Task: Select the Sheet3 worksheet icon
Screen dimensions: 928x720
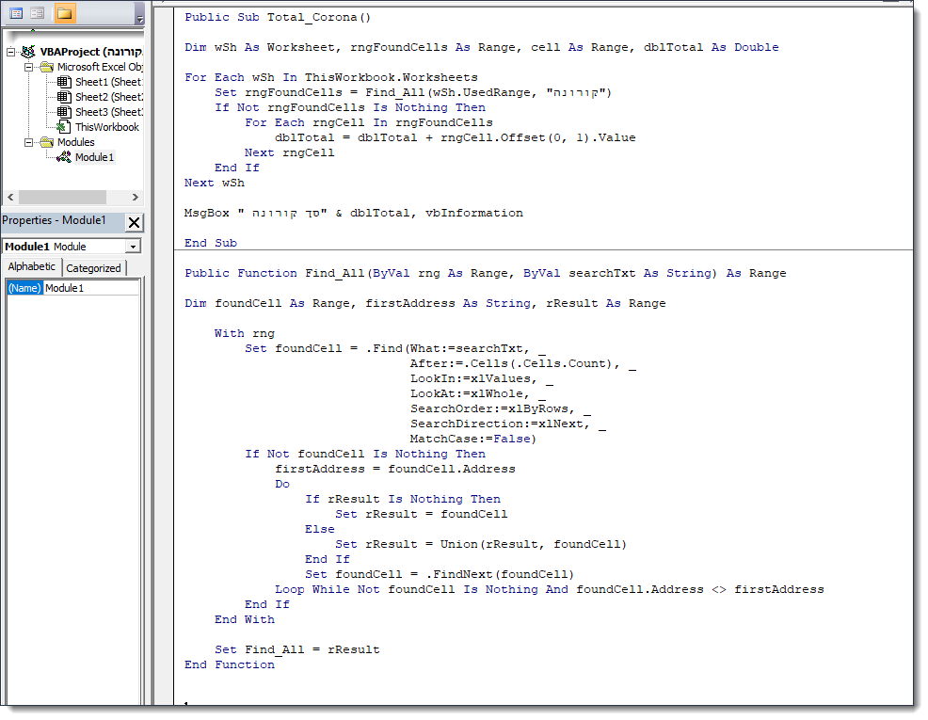Action: coord(63,112)
